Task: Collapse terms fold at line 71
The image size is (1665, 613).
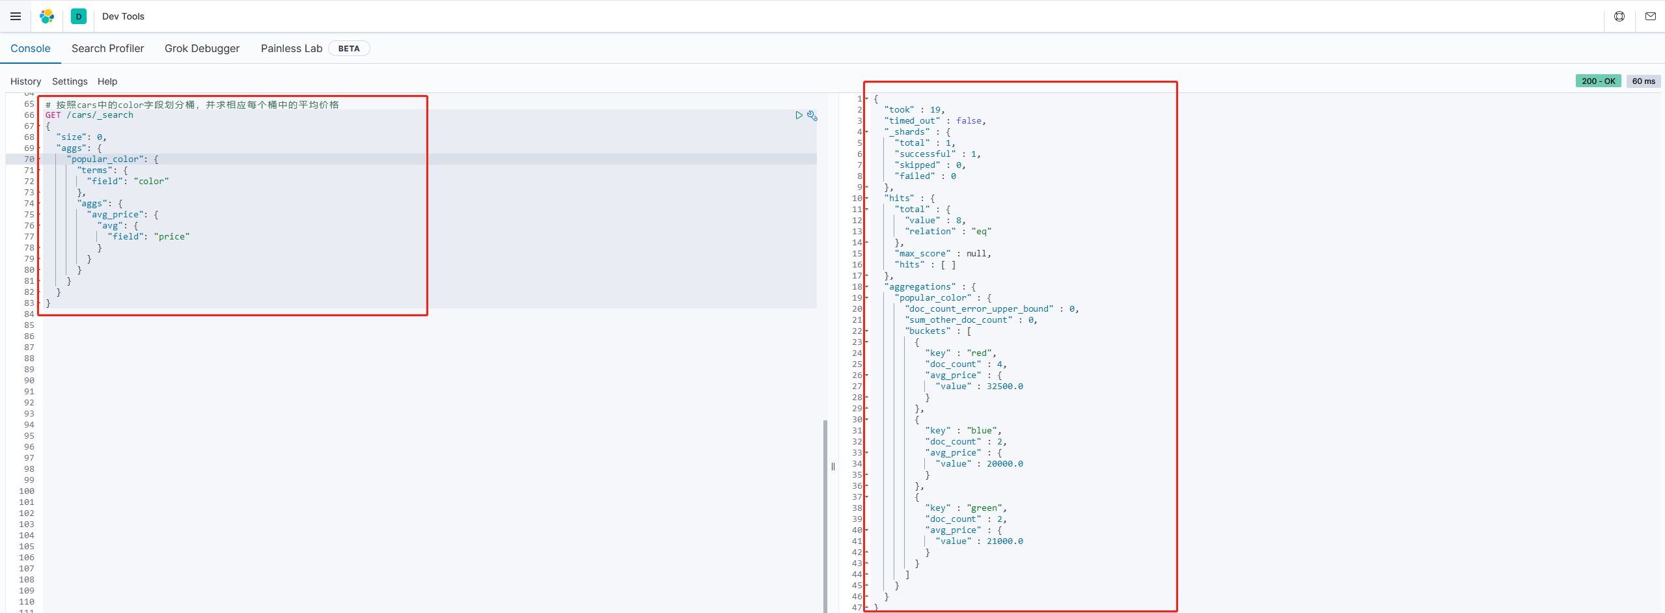Action: [x=39, y=170]
